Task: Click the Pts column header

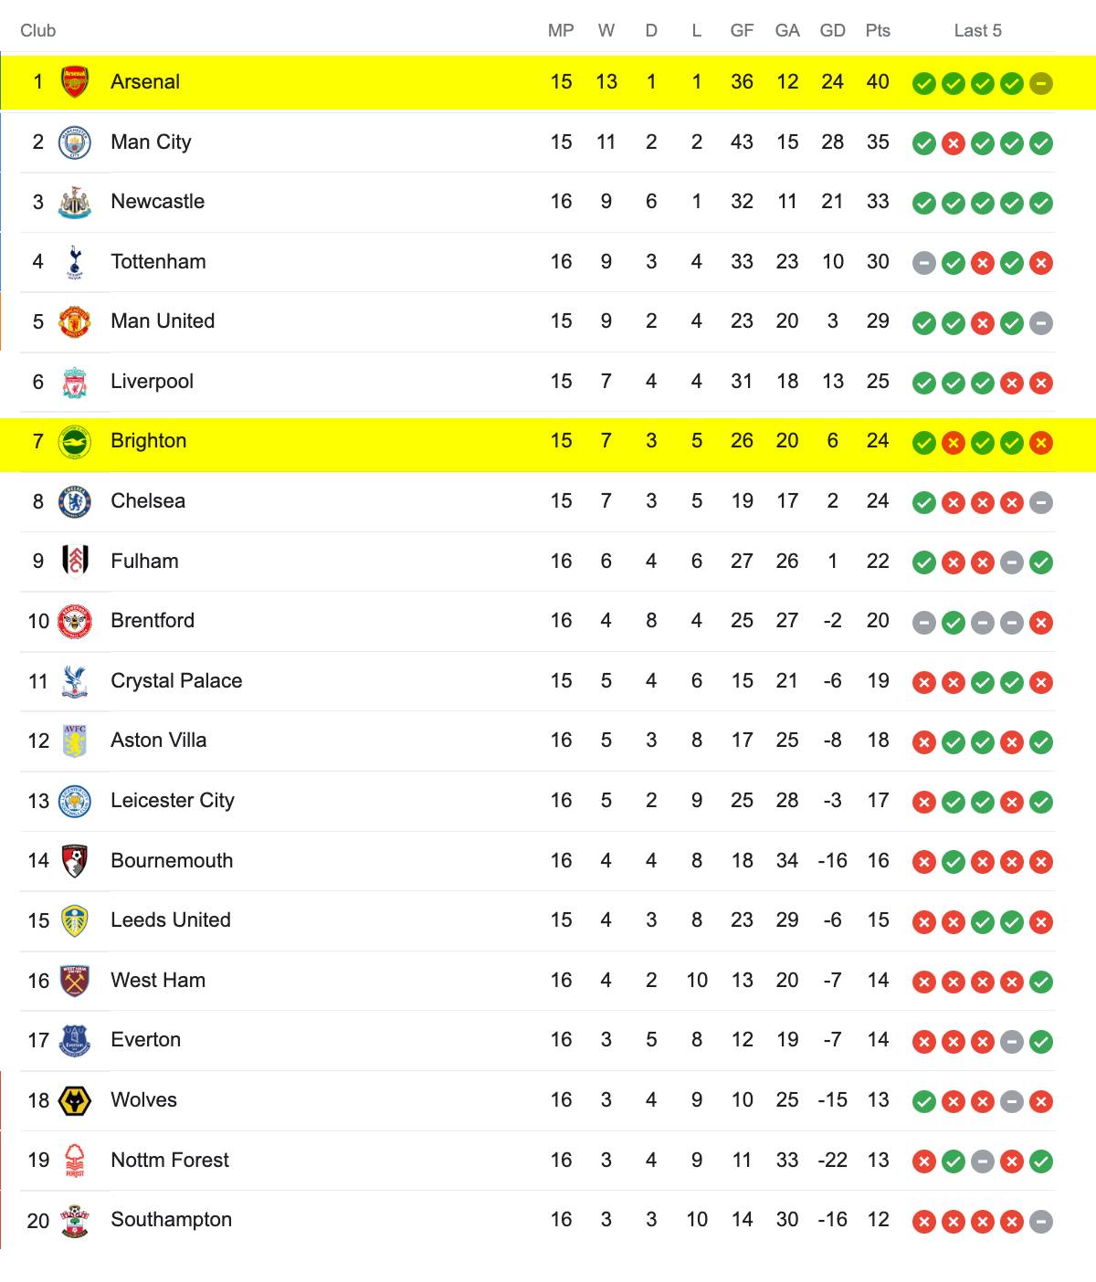Action: tap(878, 31)
